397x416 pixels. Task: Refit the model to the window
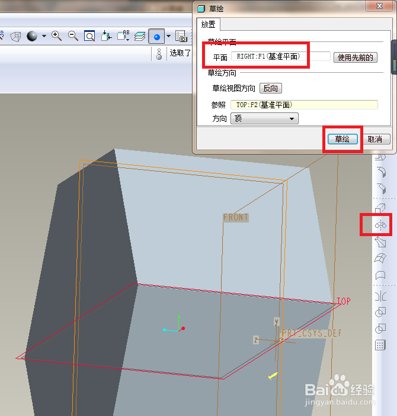point(89,36)
